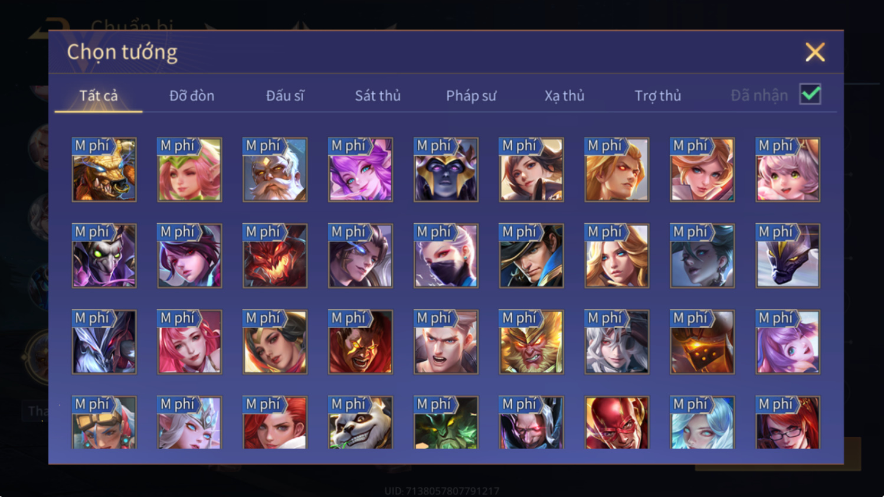Choose the white-bearded old man hero

[x=275, y=170]
